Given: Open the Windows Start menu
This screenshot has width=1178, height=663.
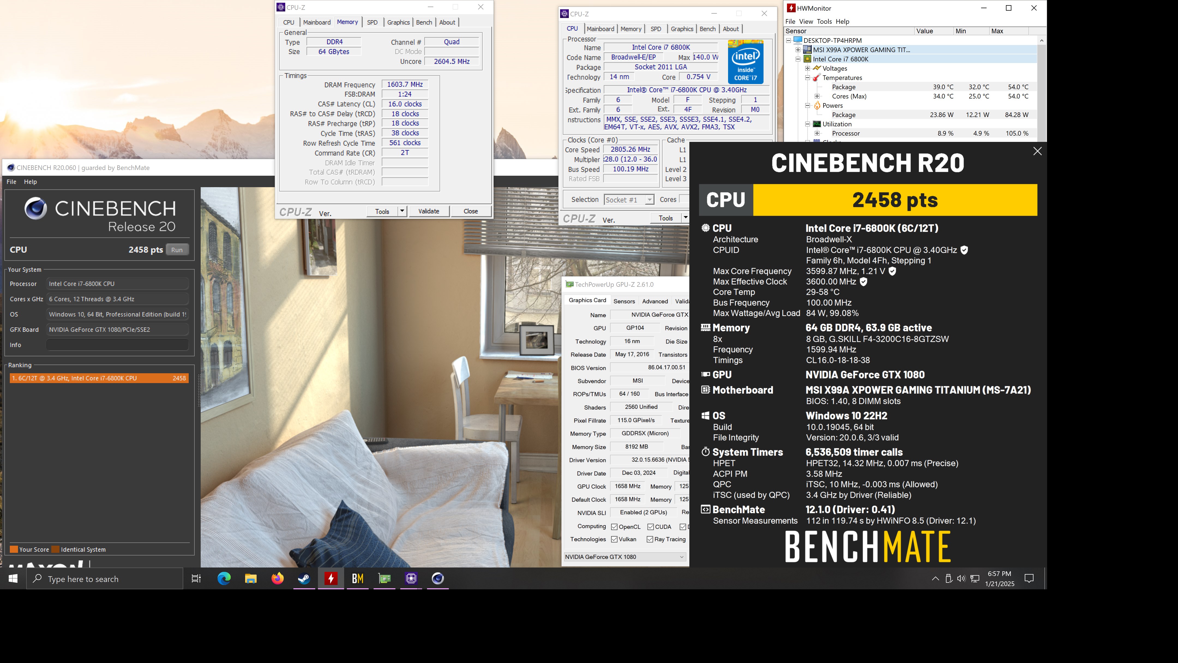Looking at the screenshot, I should pyautogui.click(x=13, y=579).
